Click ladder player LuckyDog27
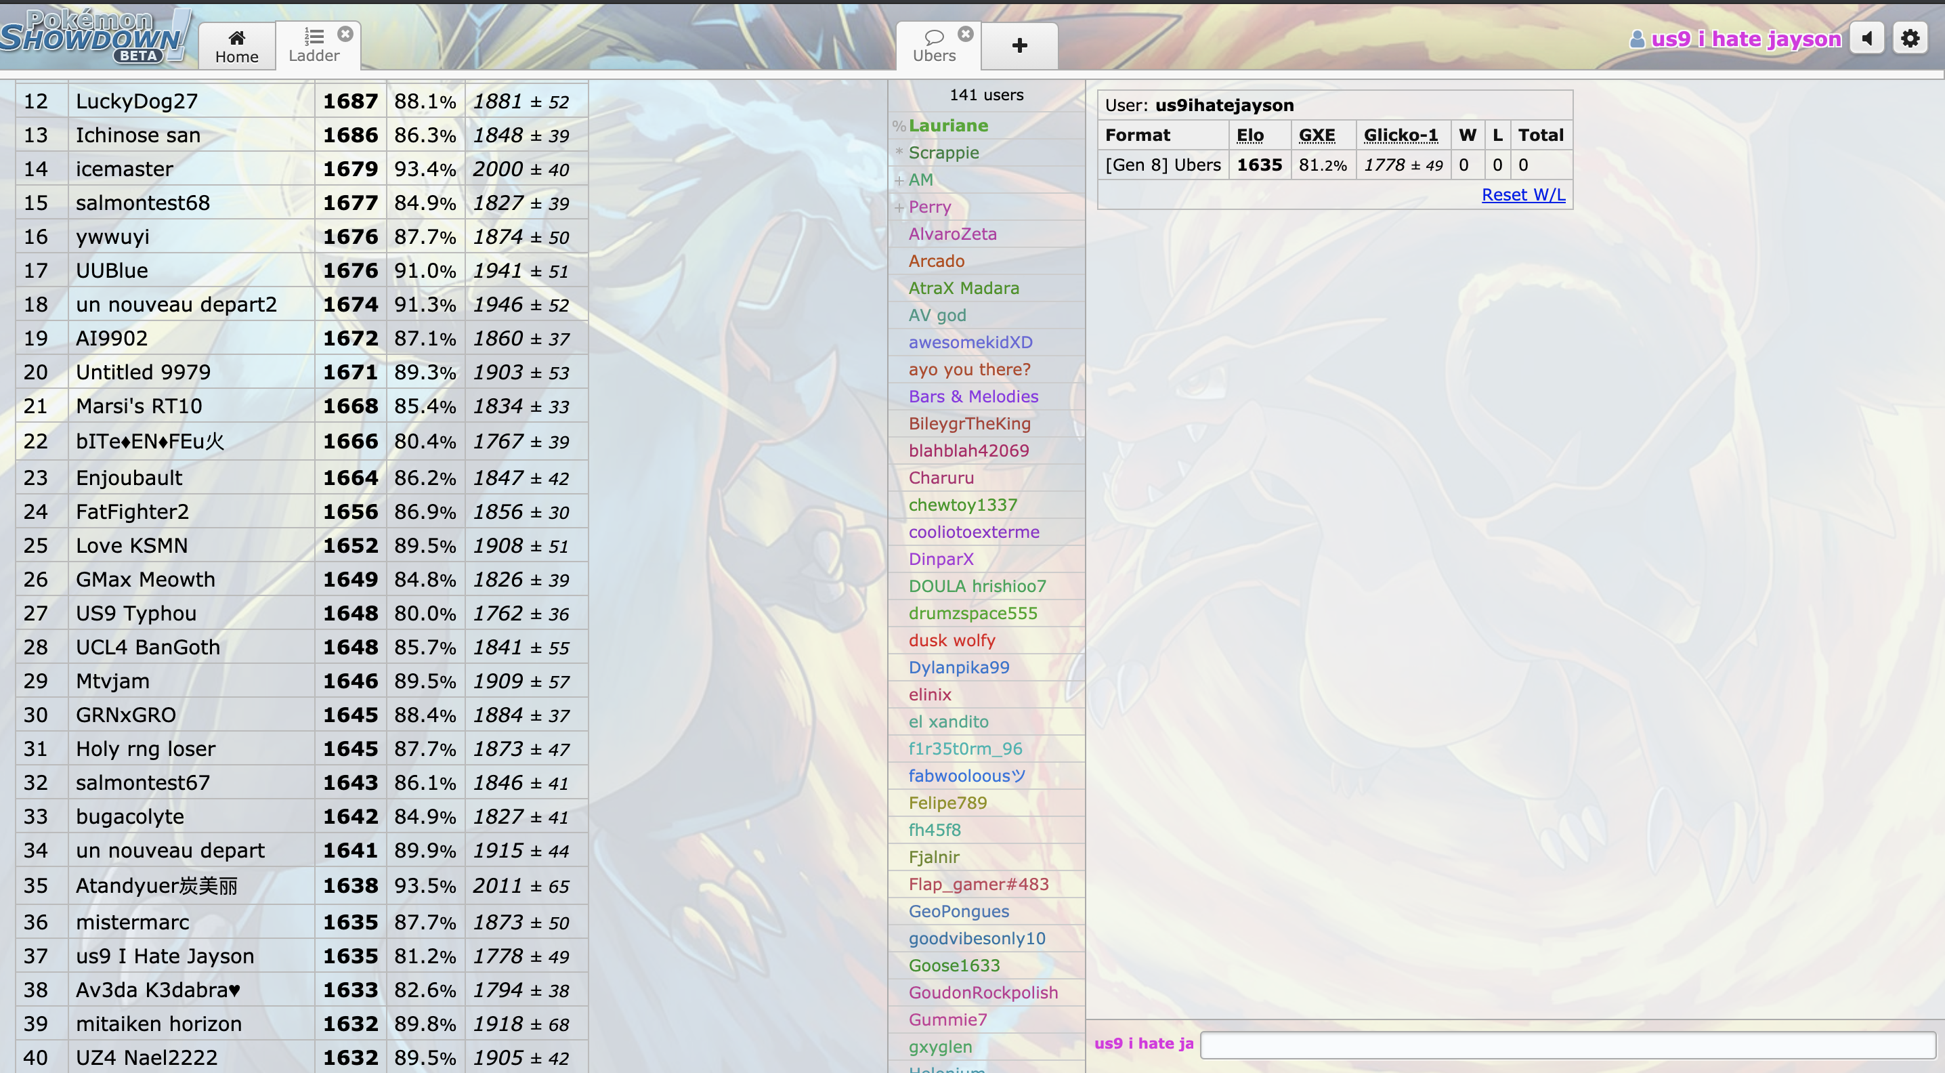The height and width of the screenshot is (1073, 1945). [137, 101]
